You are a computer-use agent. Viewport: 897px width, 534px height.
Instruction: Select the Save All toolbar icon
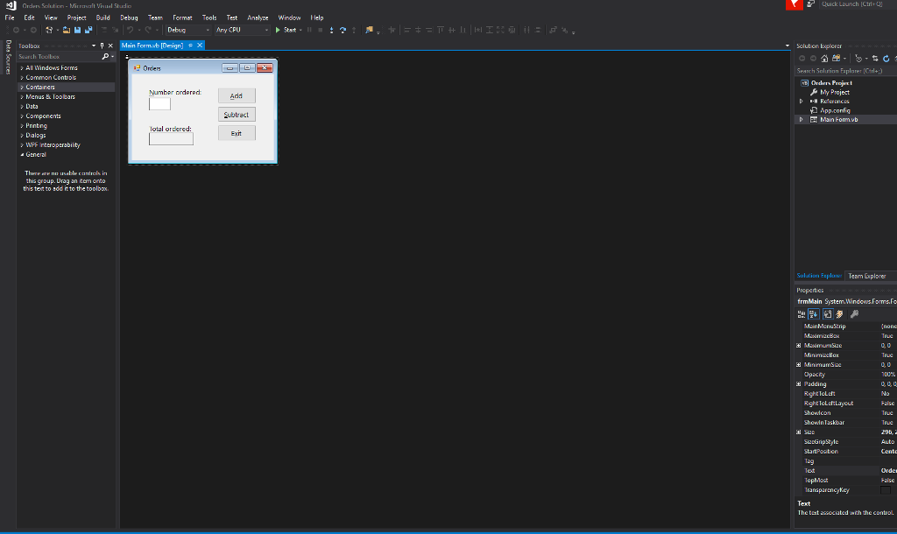pos(88,29)
